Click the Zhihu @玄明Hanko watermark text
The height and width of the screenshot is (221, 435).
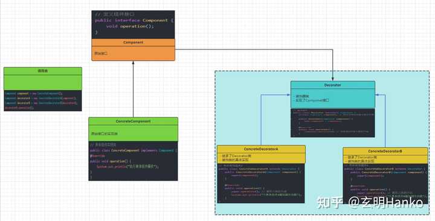click(x=370, y=203)
